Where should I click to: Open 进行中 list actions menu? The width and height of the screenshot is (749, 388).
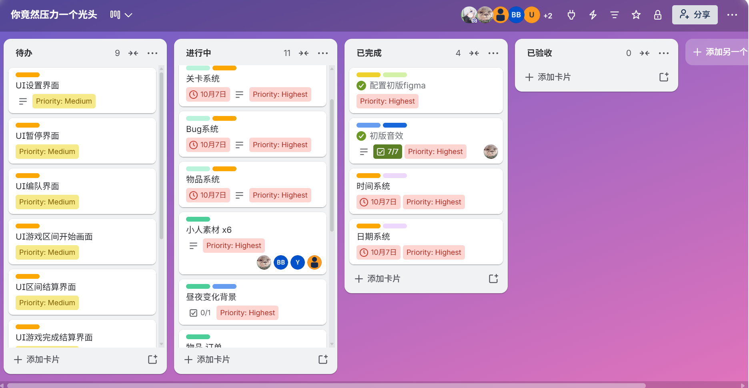click(x=323, y=53)
